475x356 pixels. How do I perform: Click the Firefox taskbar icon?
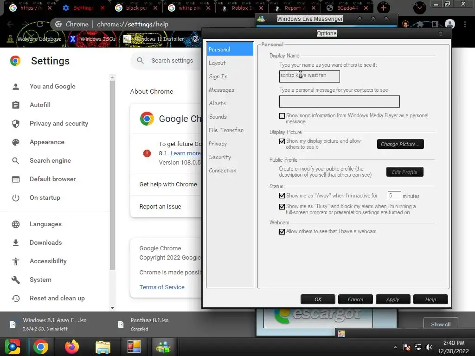(72, 347)
